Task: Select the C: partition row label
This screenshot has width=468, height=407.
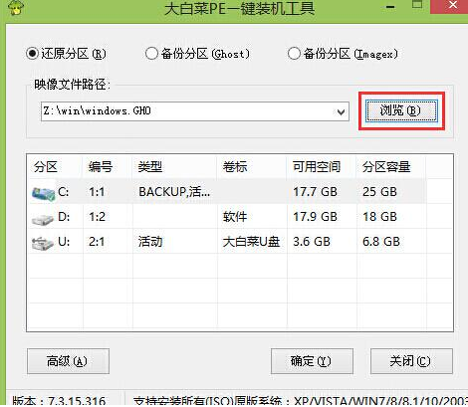Action: (x=64, y=192)
